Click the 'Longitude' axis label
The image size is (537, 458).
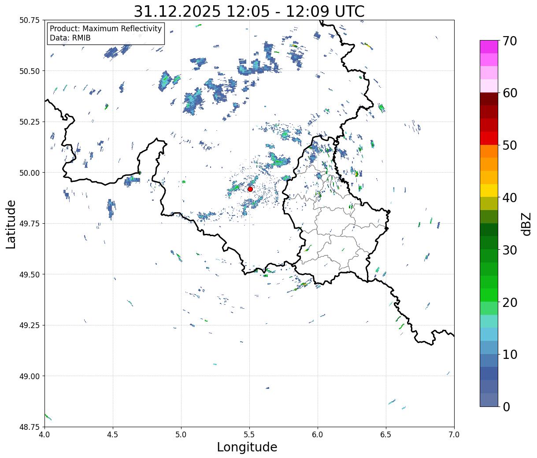point(247,447)
